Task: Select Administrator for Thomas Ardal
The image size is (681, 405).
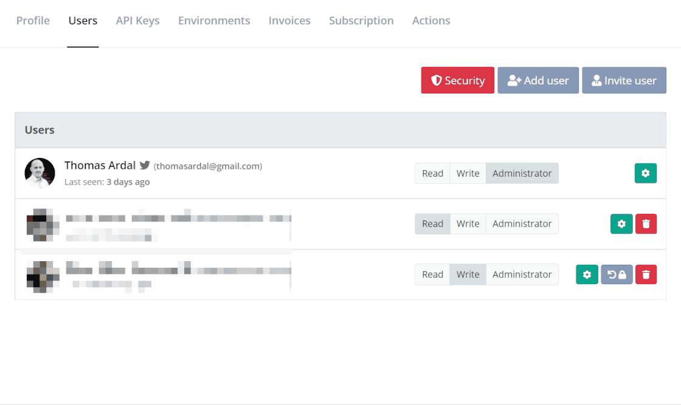Action: 522,174
